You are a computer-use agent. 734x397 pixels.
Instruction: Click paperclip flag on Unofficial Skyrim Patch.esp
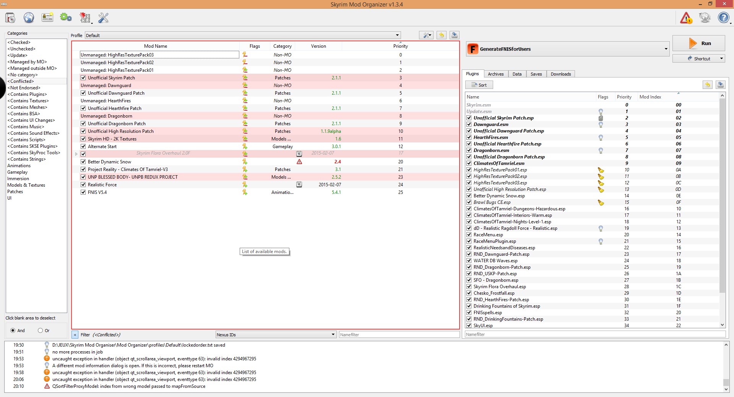(601, 118)
